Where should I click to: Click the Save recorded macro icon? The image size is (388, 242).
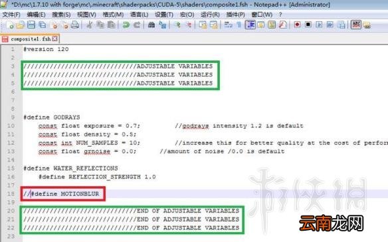[341, 25]
